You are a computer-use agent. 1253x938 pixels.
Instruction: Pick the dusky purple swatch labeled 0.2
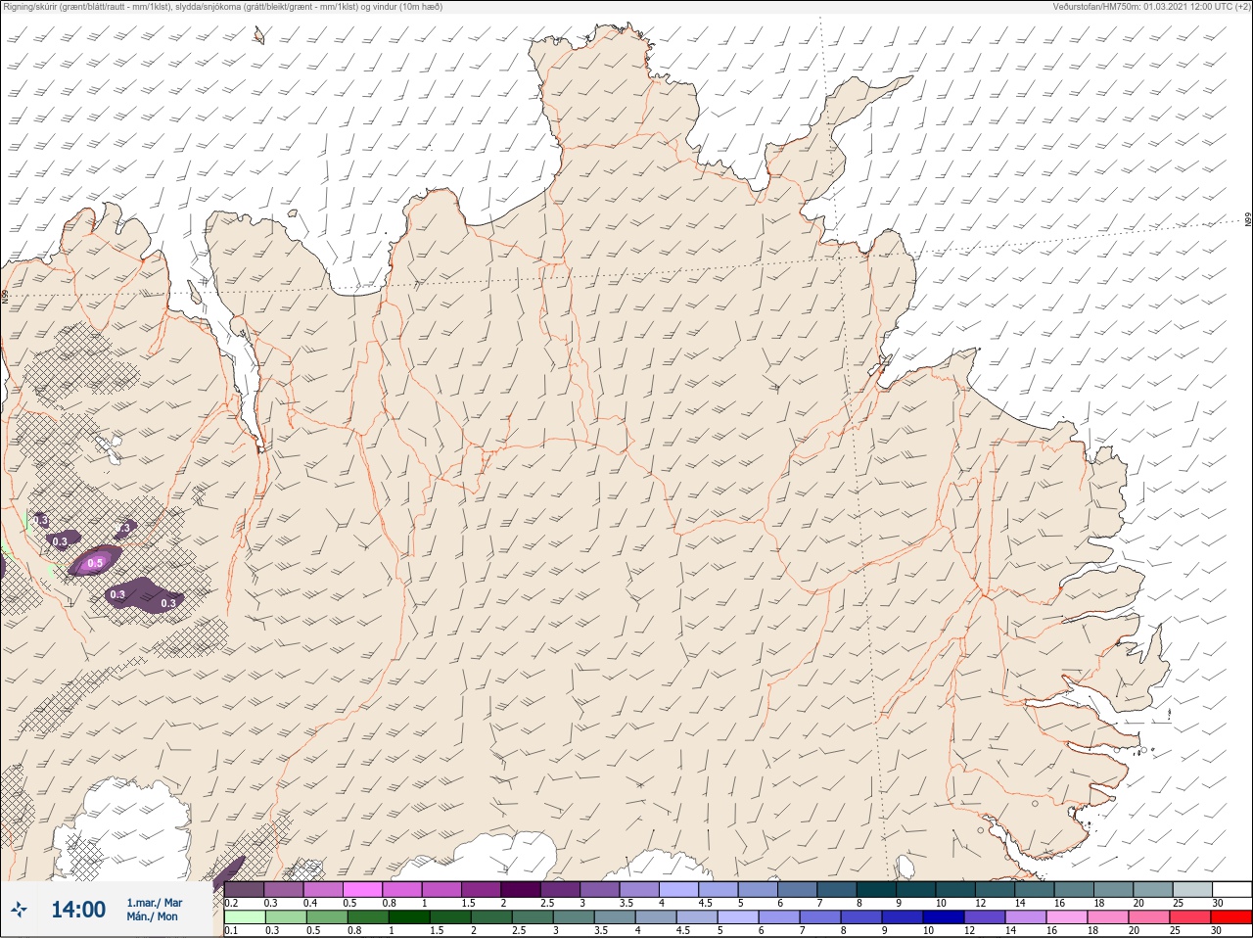(x=244, y=889)
